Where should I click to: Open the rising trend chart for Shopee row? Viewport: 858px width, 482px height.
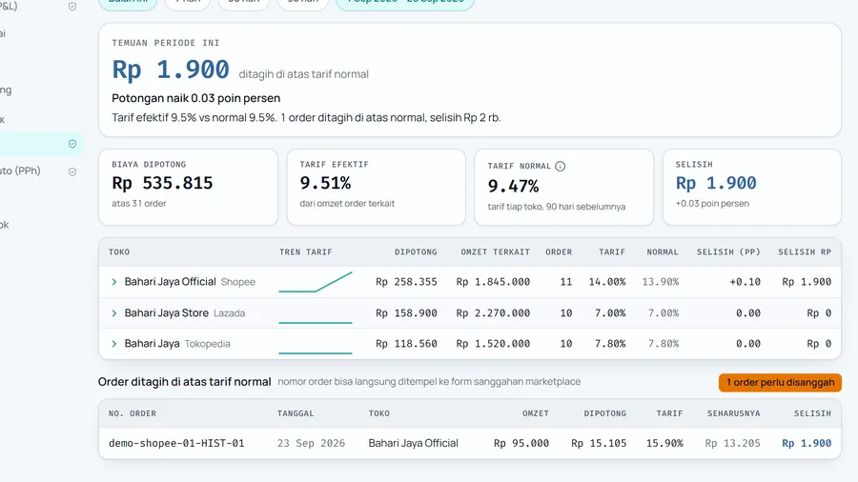(x=316, y=282)
